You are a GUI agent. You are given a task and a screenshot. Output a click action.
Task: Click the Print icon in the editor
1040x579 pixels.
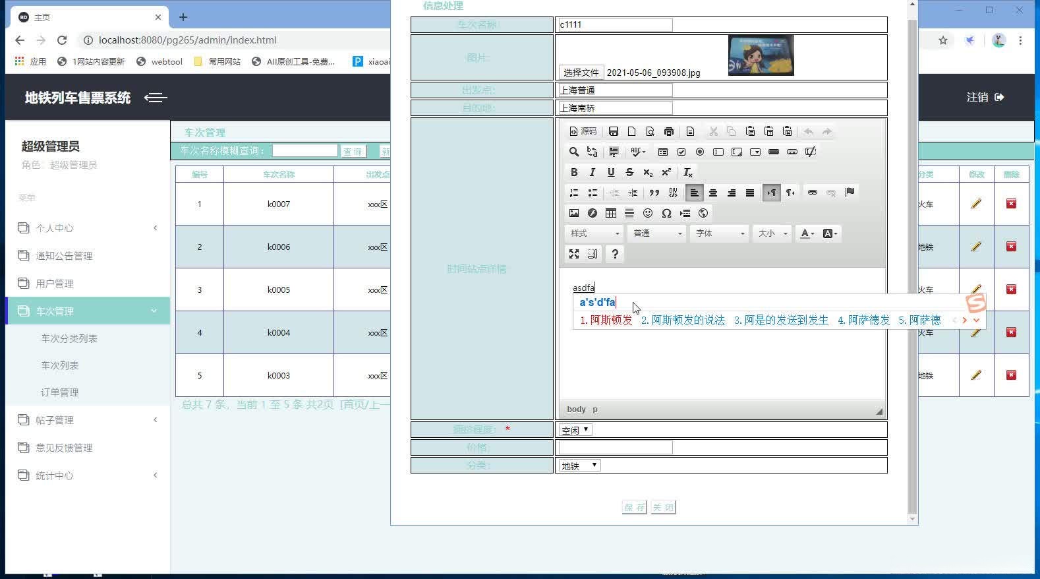point(668,131)
